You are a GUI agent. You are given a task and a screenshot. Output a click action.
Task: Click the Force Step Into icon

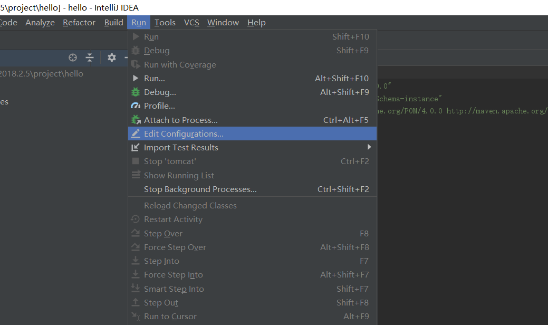(136, 275)
